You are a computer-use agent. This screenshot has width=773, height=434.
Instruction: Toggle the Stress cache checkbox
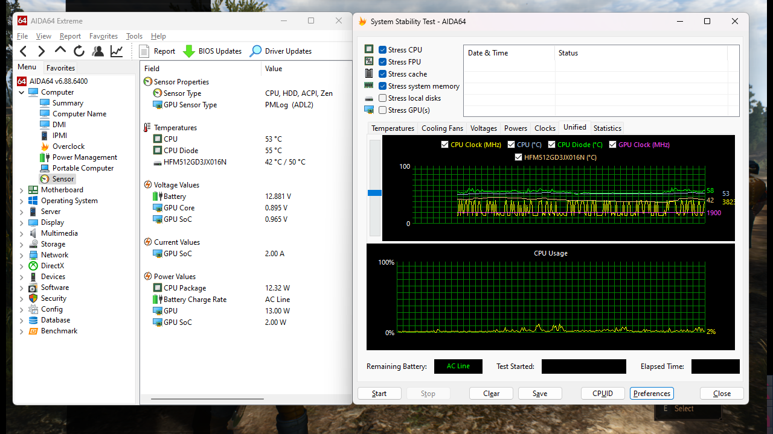(x=382, y=74)
